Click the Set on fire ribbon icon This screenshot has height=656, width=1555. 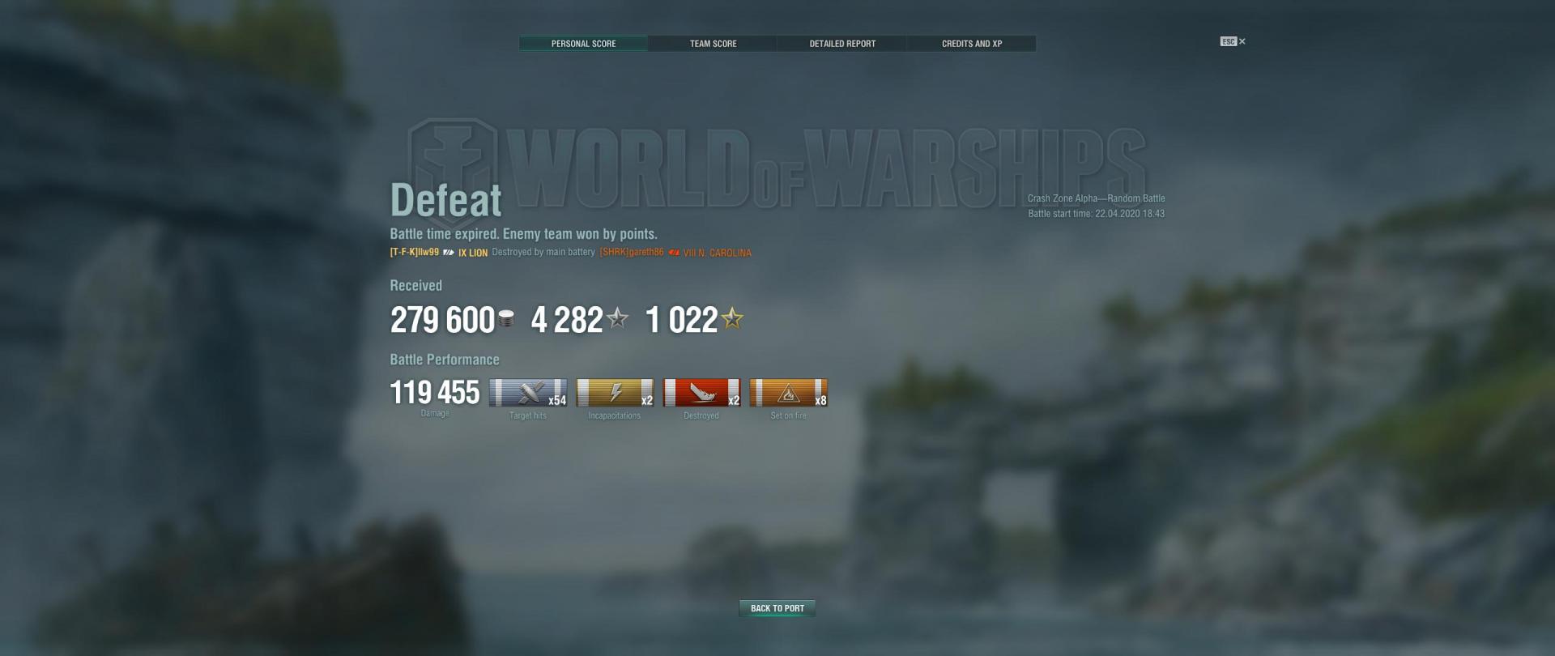788,393
